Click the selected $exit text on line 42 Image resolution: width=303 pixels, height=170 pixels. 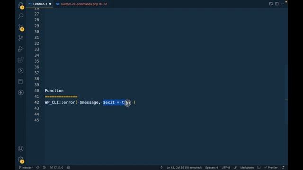pyautogui.click(x=113, y=102)
